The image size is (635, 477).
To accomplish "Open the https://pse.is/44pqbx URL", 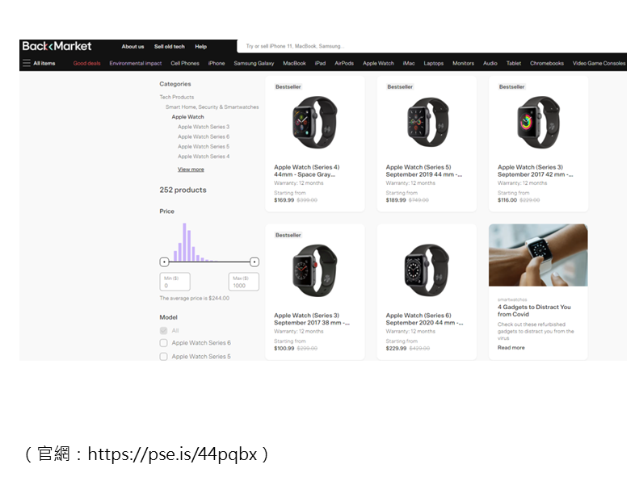I will [x=172, y=454].
